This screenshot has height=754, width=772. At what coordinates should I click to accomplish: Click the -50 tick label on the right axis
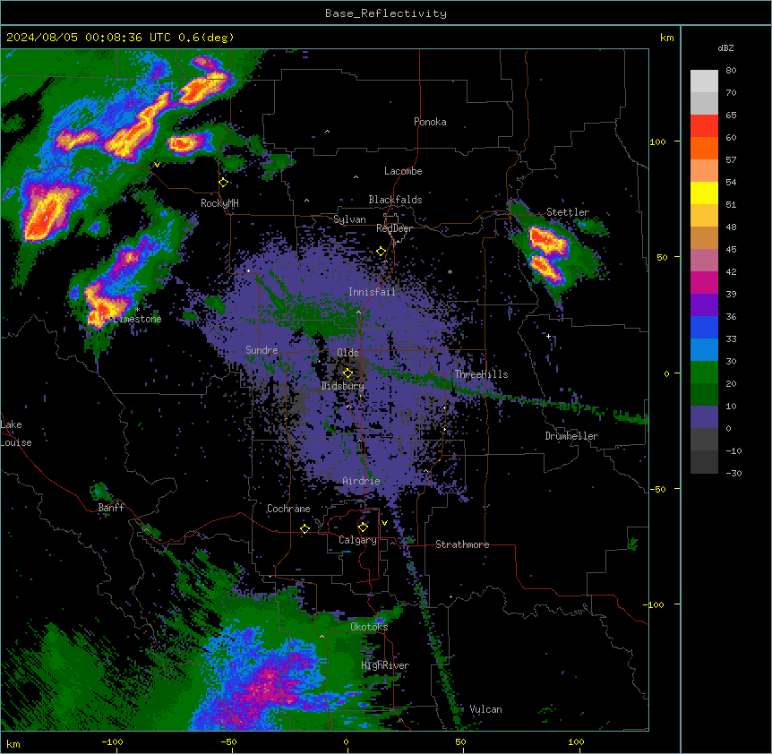pyautogui.click(x=656, y=489)
